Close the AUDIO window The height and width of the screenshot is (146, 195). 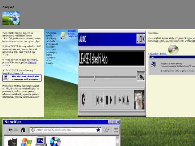143,39
